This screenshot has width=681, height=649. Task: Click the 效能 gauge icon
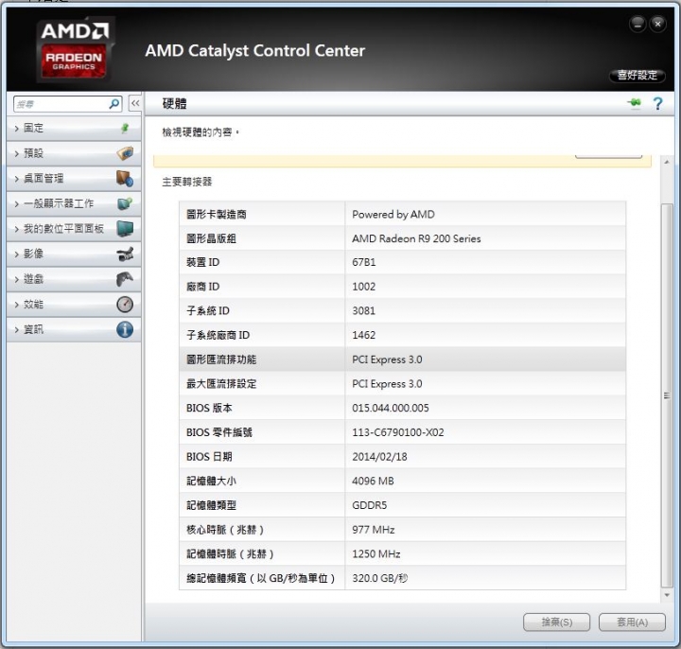[x=125, y=304]
